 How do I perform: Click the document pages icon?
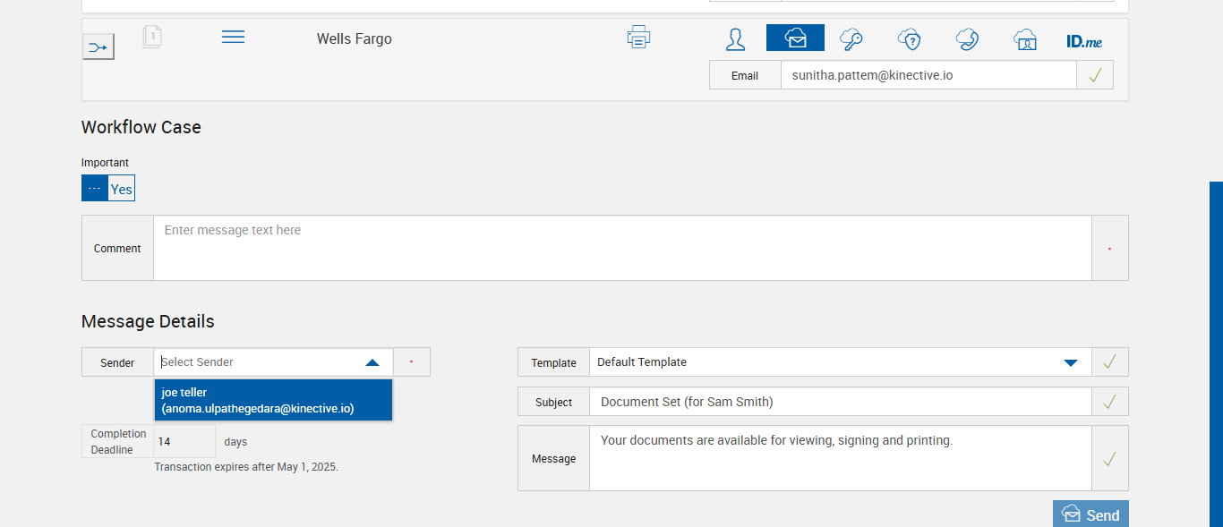(x=152, y=37)
